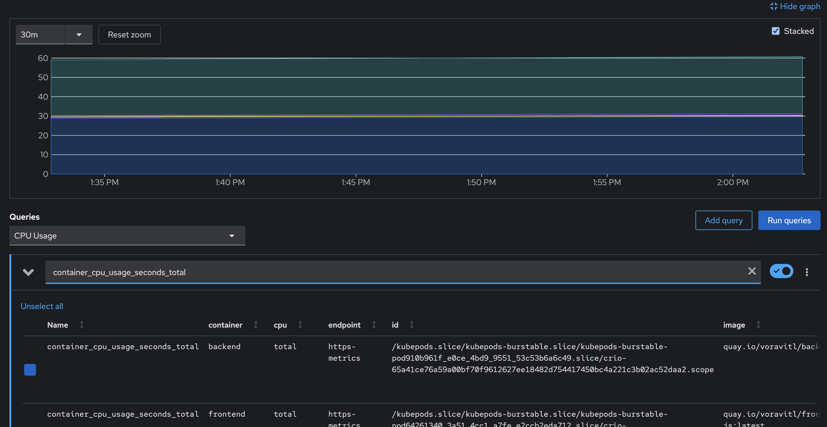Sort by endpoint column sort icon

(x=374, y=325)
